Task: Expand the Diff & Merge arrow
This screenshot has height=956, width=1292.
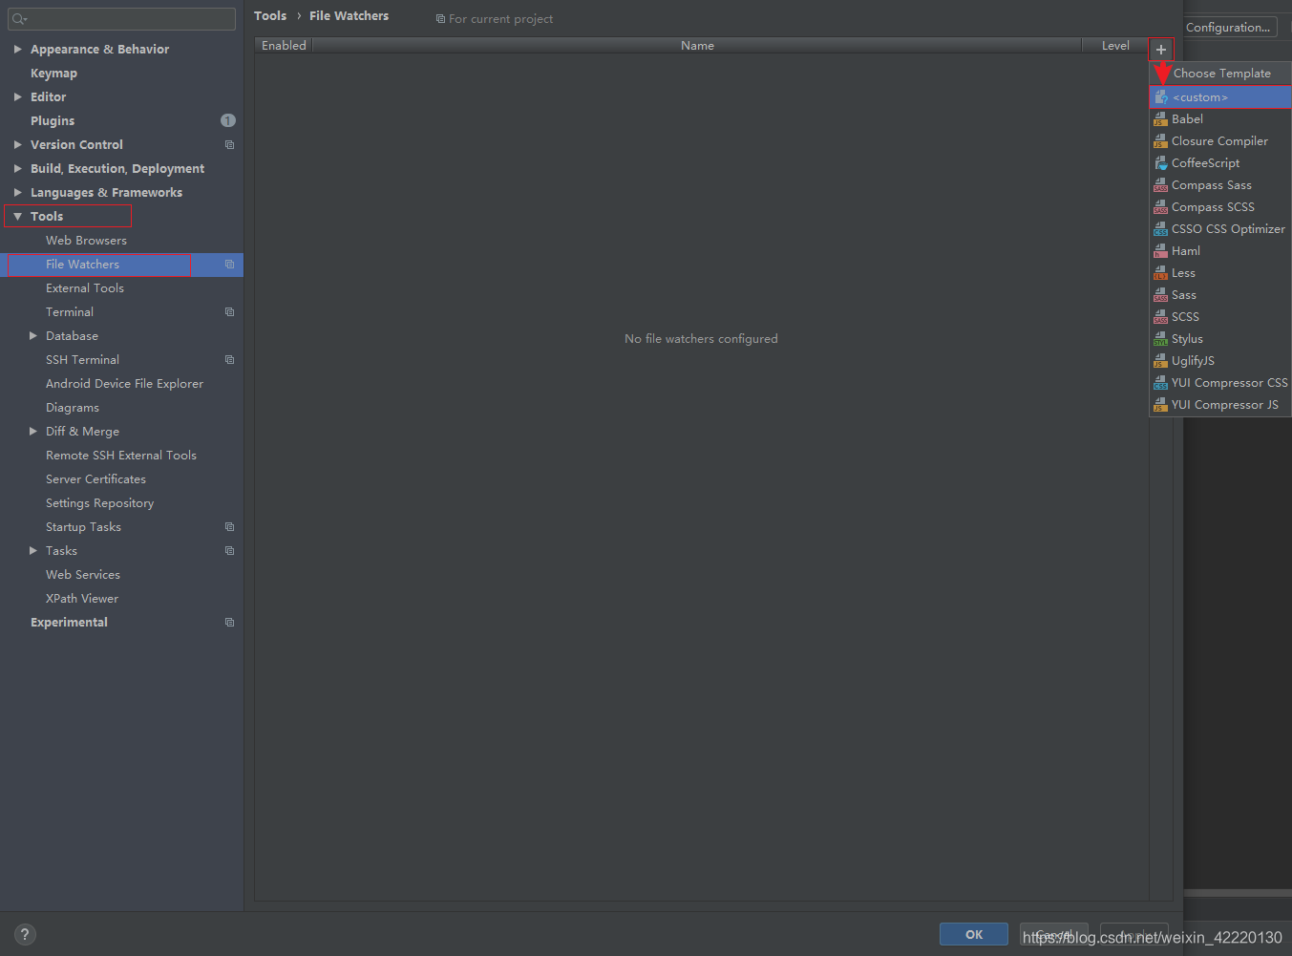Action: tap(33, 432)
